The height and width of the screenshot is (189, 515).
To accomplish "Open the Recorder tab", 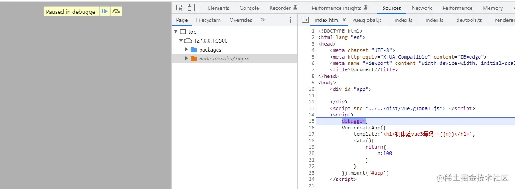I will coord(283,8).
